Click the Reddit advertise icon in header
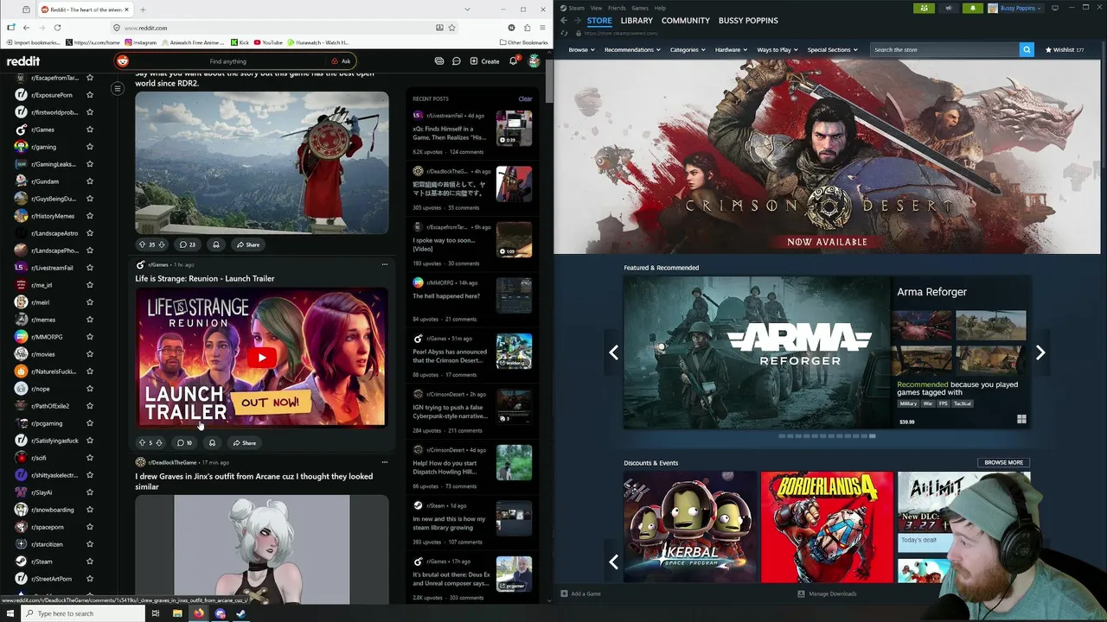The height and width of the screenshot is (622, 1107). pyautogui.click(x=439, y=61)
